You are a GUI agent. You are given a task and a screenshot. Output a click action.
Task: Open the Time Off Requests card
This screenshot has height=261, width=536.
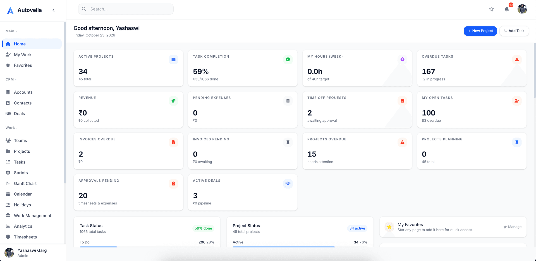[x=357, y=110]
